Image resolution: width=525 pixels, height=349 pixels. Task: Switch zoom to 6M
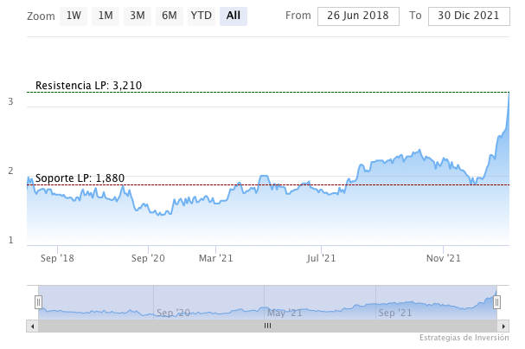(170, 16)
